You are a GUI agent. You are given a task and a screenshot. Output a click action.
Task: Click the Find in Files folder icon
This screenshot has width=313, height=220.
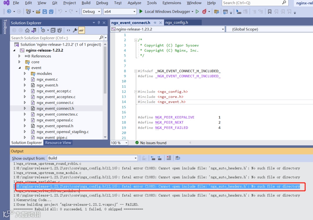pyautogui.click(x=216, y=12)
